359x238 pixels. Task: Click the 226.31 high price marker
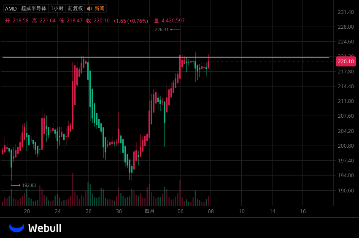click(162, 30)
